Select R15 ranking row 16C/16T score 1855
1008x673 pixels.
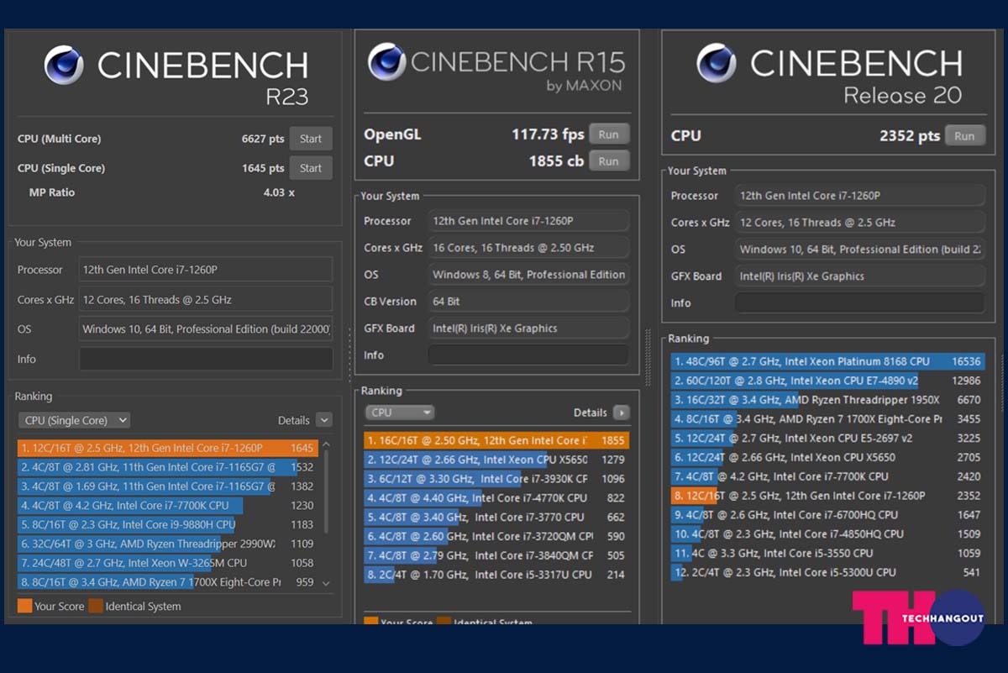tap(496, 440)
